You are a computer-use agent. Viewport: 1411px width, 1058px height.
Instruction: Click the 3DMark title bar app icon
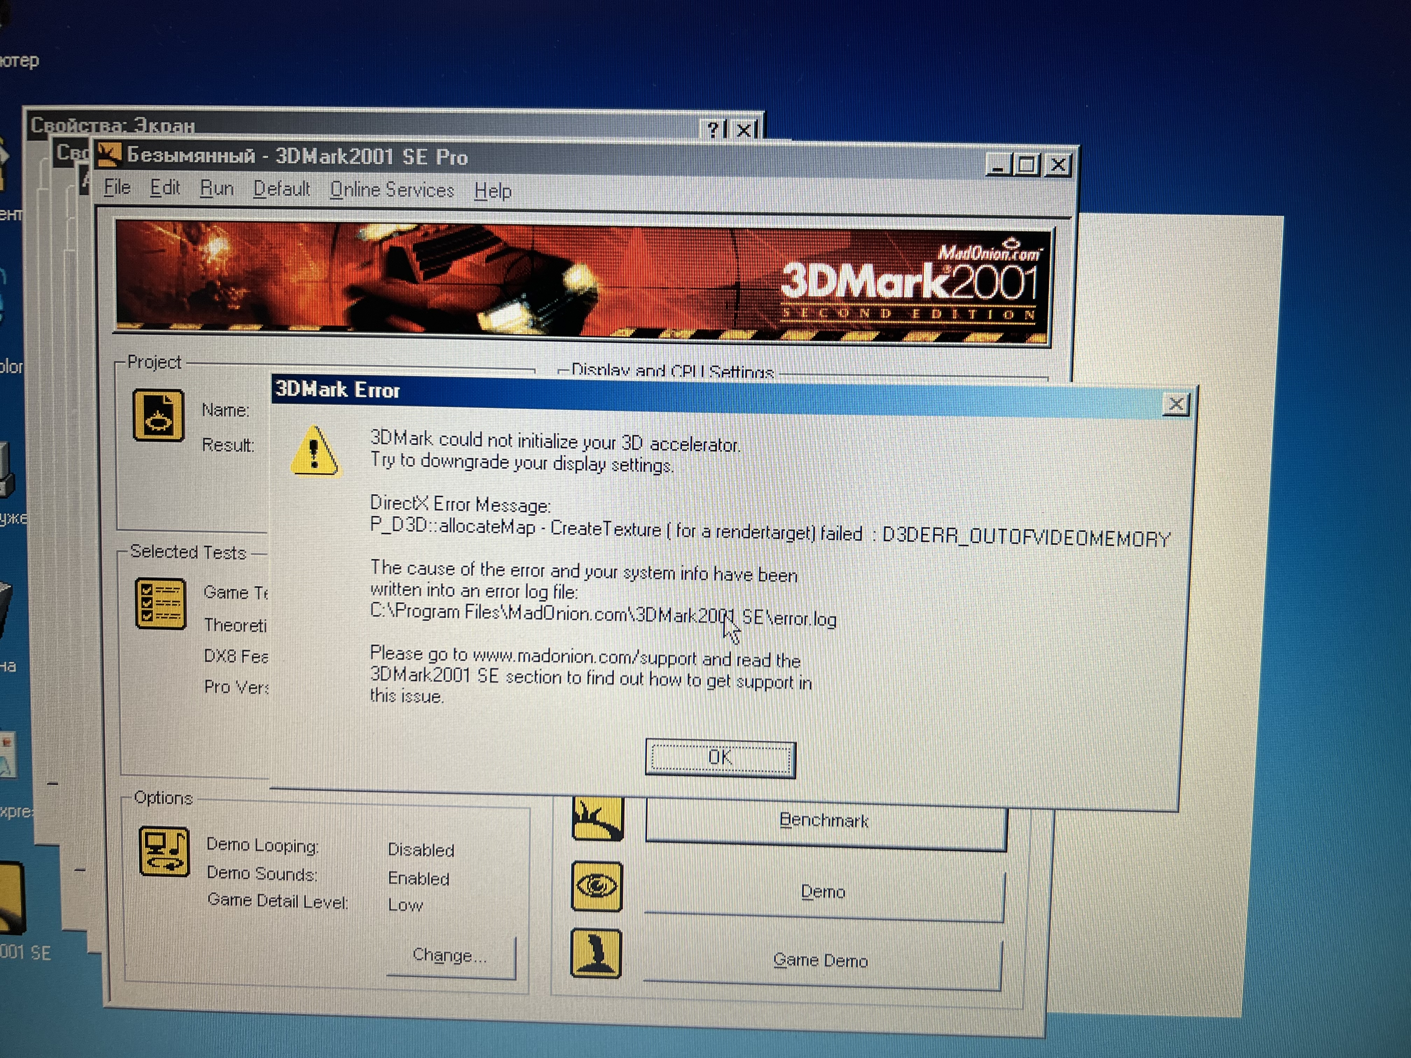[x=108, y=154]
